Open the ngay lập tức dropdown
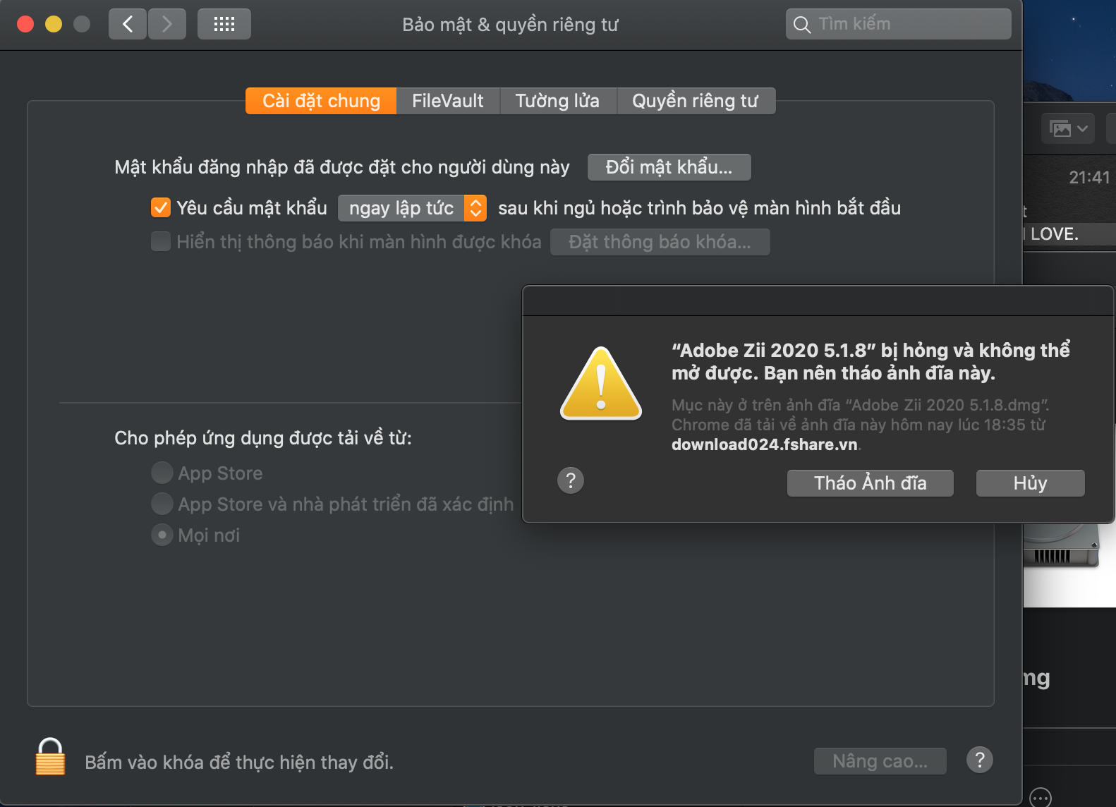This screenshot has width=1116, height=807. (x=412, y=208)
